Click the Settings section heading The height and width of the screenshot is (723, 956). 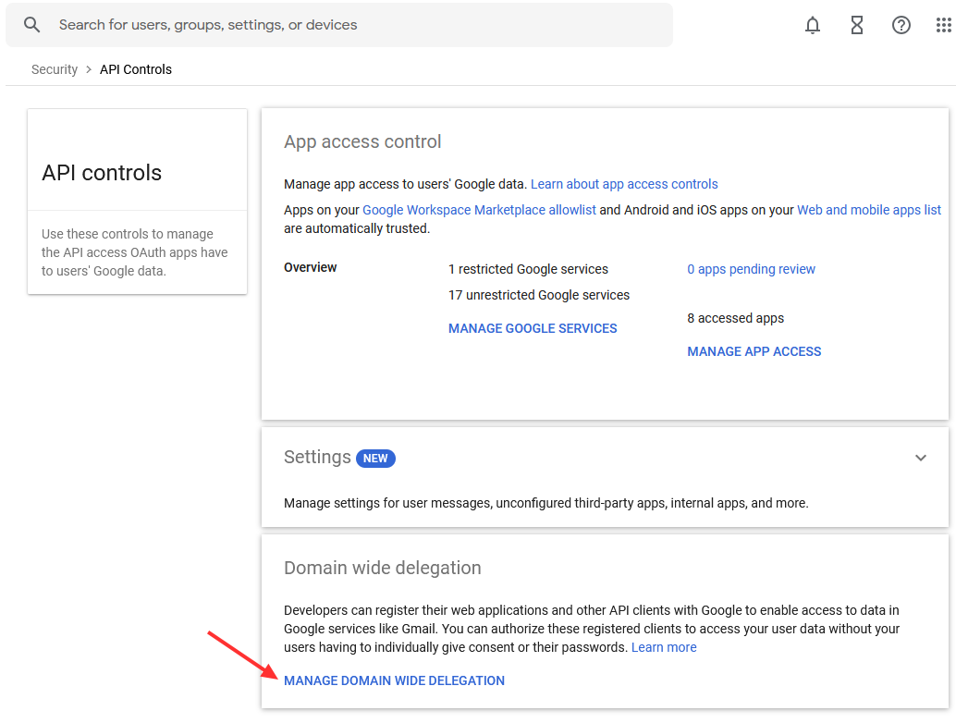(x=317, y=457)
